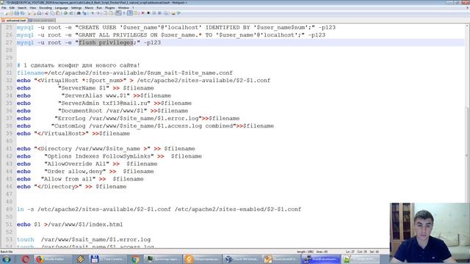Toggle the Indent Guide toolbar button

(x=130, y=13)
